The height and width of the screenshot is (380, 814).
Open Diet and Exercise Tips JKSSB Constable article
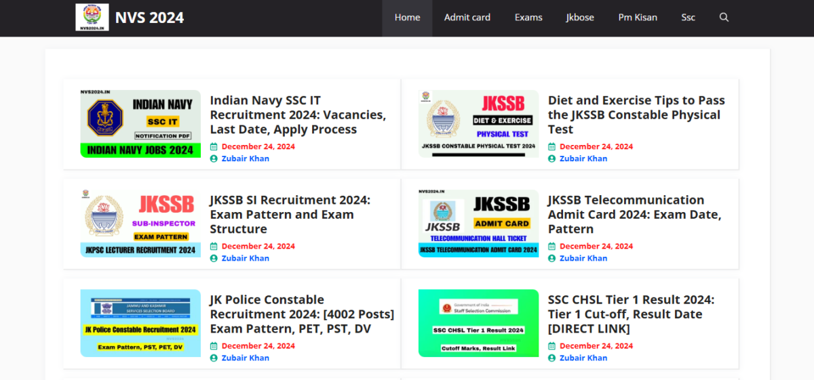click(636, 114)
